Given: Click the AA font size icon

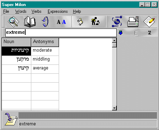Looking at the screenshot, I should pos(61,22).
